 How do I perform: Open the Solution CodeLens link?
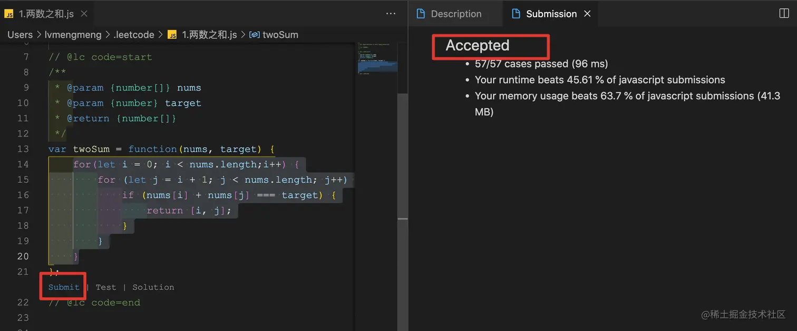tap(153, 287)
